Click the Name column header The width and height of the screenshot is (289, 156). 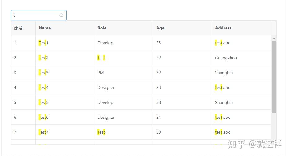click(45, 28)
